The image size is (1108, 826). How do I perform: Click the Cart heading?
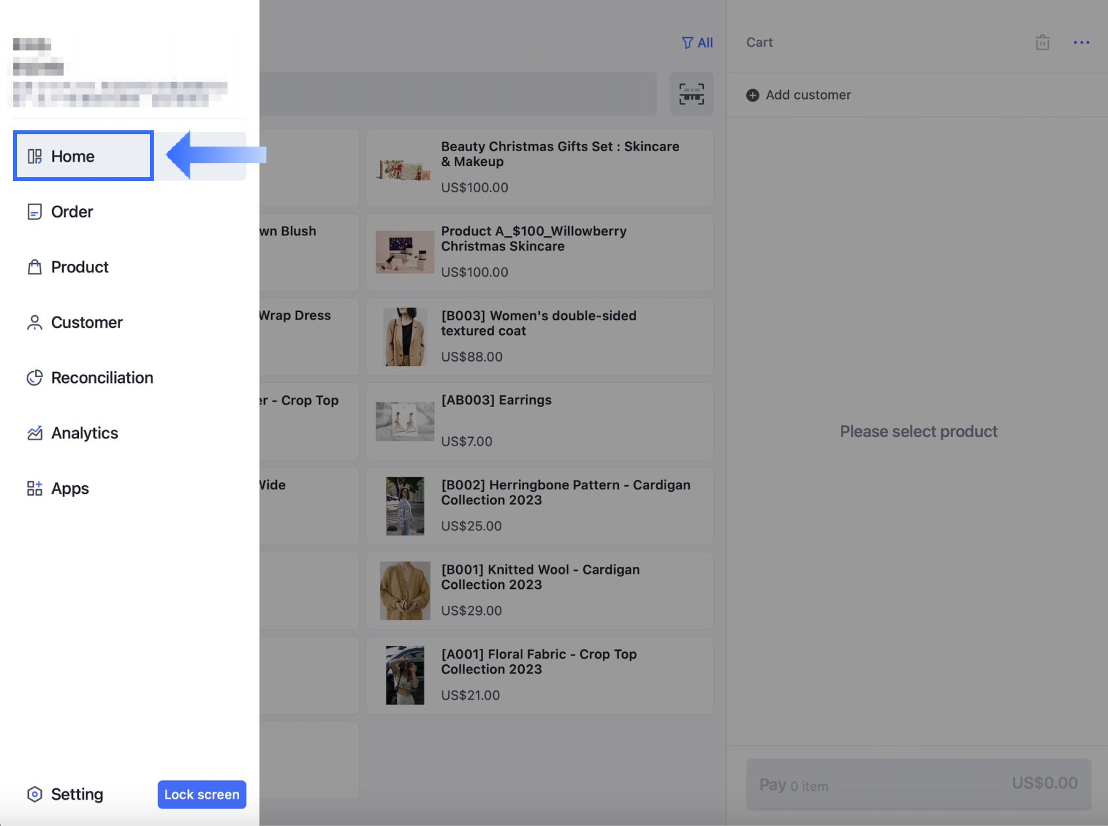[759, 42]
